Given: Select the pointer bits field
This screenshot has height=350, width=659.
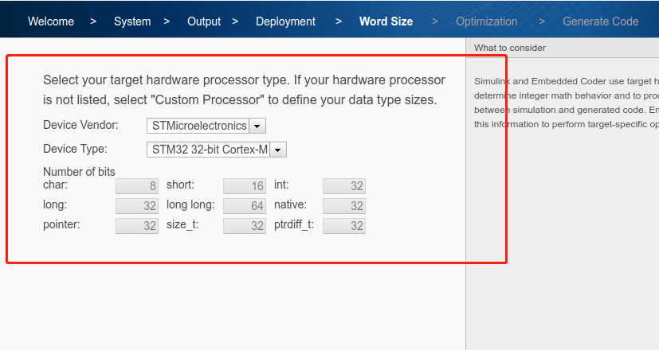Looking at the screenshot, I should point(137,226).
